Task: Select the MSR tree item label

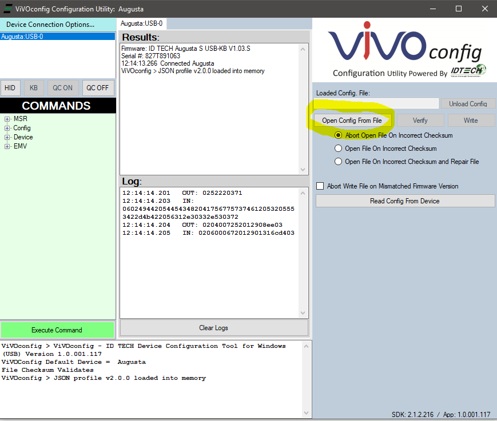Action: (x=20, y=119)
